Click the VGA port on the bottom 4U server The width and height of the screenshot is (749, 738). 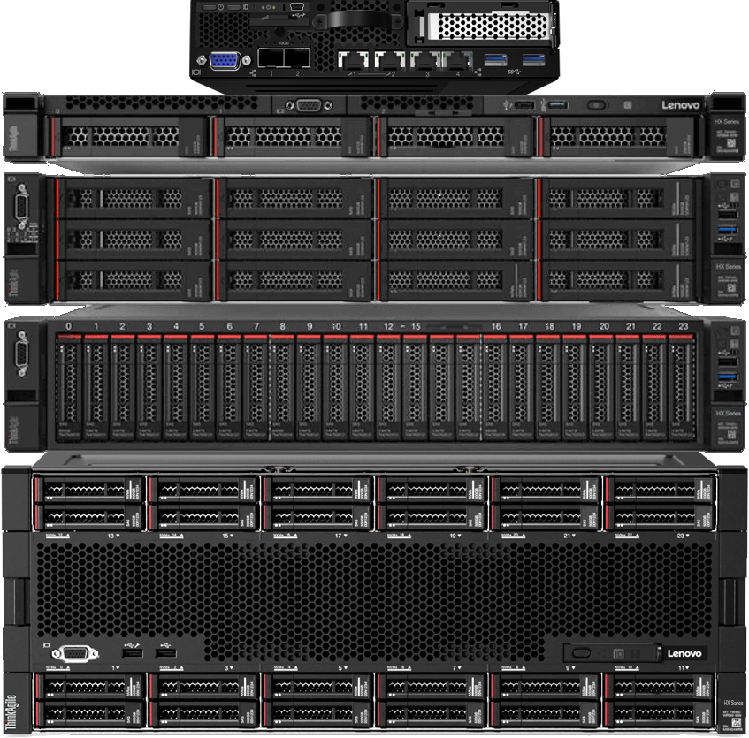[x=76, y=653]
